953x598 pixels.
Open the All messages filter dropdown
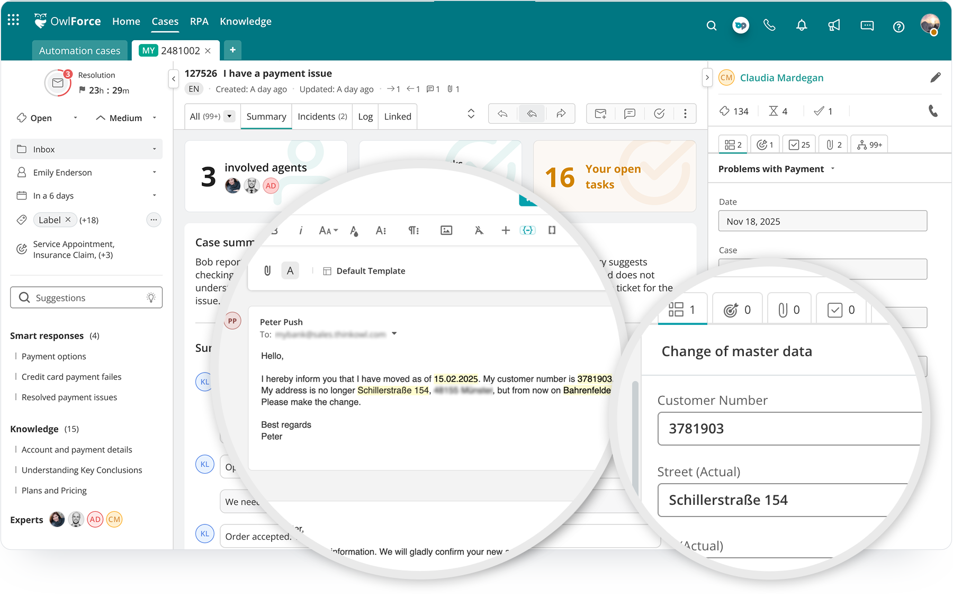click(229, 116)
